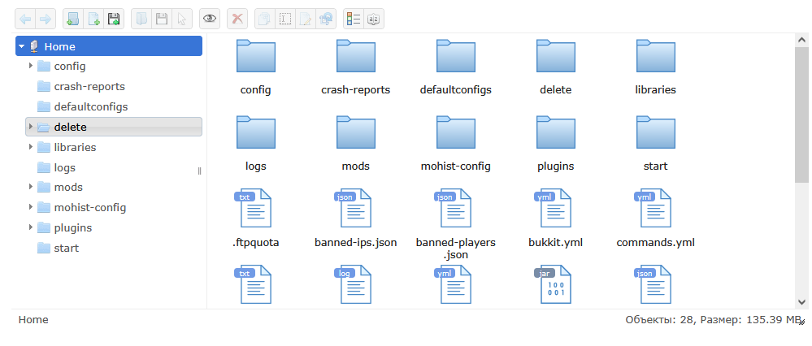Click the Resize image toolbar icon
The image size is (812, 346).
click(326, 19)
